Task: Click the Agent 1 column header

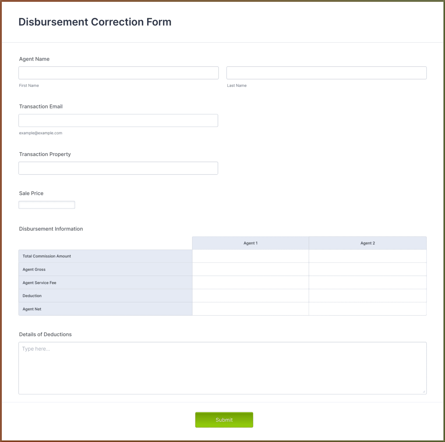Action: tap(251, 243)
